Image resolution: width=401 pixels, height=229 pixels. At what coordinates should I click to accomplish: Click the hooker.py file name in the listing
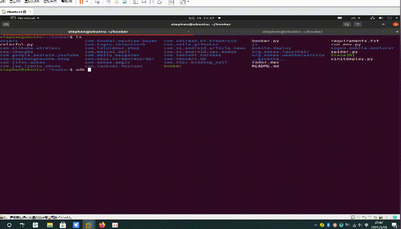click(x=265, y=41)
